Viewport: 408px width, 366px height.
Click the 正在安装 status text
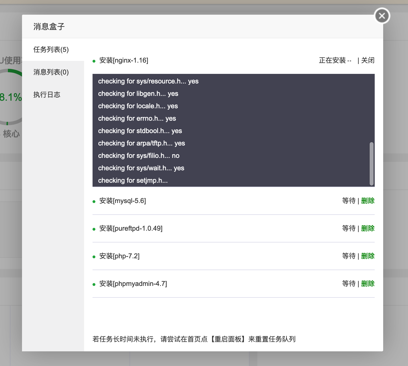click(332, 60)
